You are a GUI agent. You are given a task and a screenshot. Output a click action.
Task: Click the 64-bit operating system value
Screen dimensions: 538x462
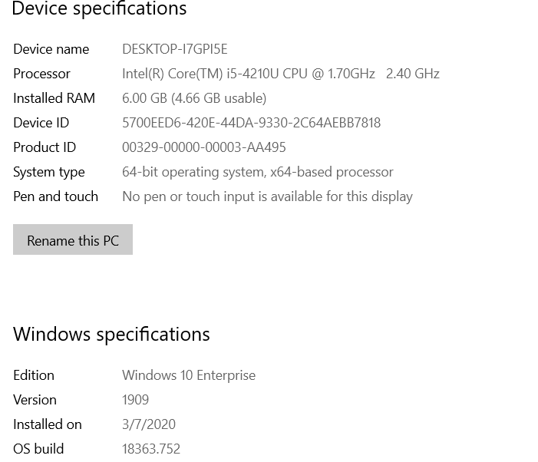[258, 172]
